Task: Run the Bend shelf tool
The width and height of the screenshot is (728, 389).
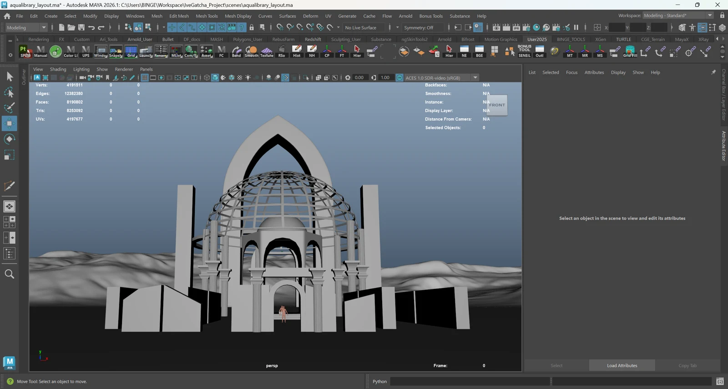Action: (x=237, y=51)
